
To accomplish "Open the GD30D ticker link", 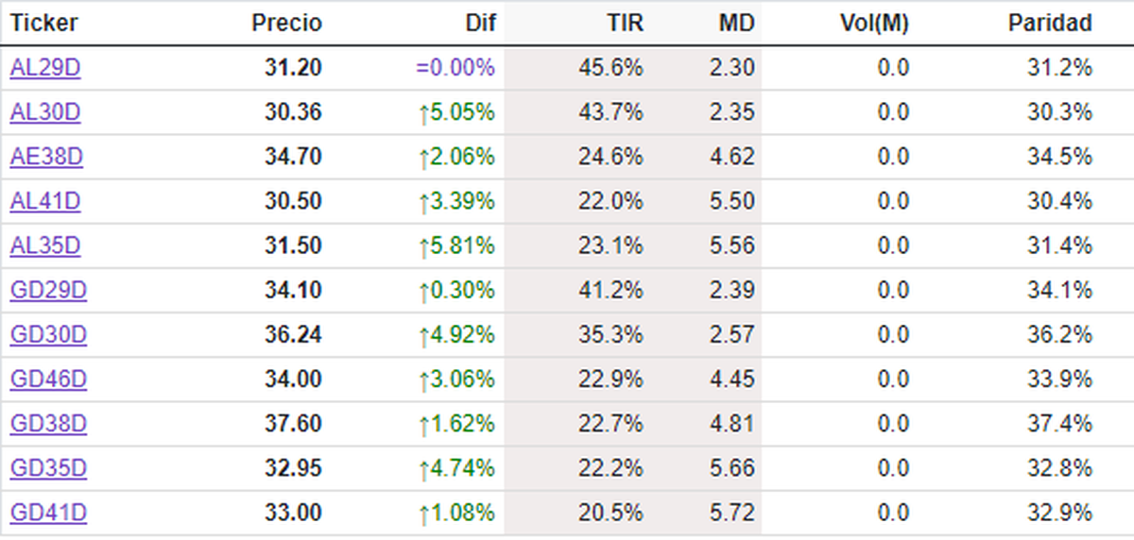I will click(48, 335).
